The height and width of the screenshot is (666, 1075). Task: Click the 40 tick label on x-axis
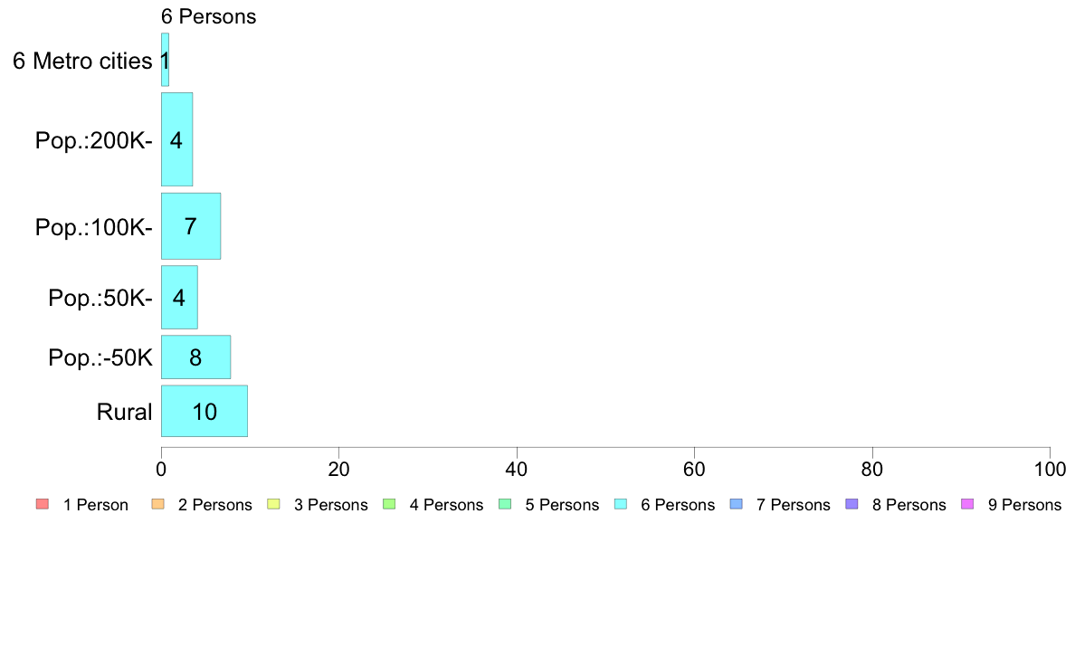(517, 469)
